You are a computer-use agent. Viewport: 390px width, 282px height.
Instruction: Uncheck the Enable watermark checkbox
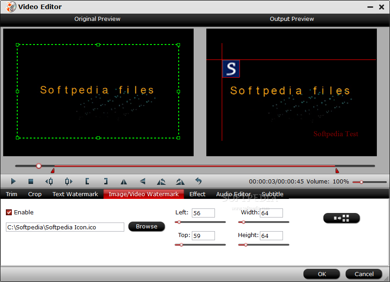(x=9, y=212)
